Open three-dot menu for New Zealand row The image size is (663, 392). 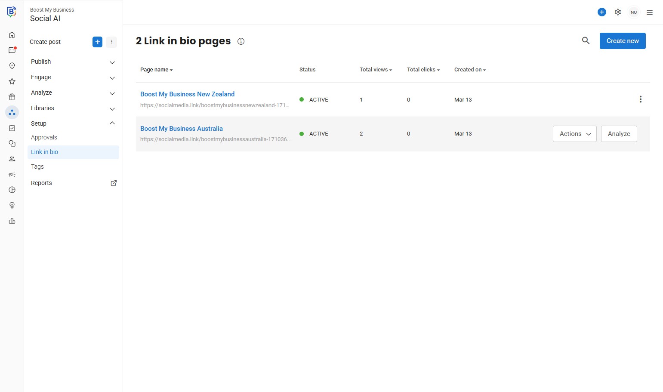pyautogui.click(x=640, y=99)
